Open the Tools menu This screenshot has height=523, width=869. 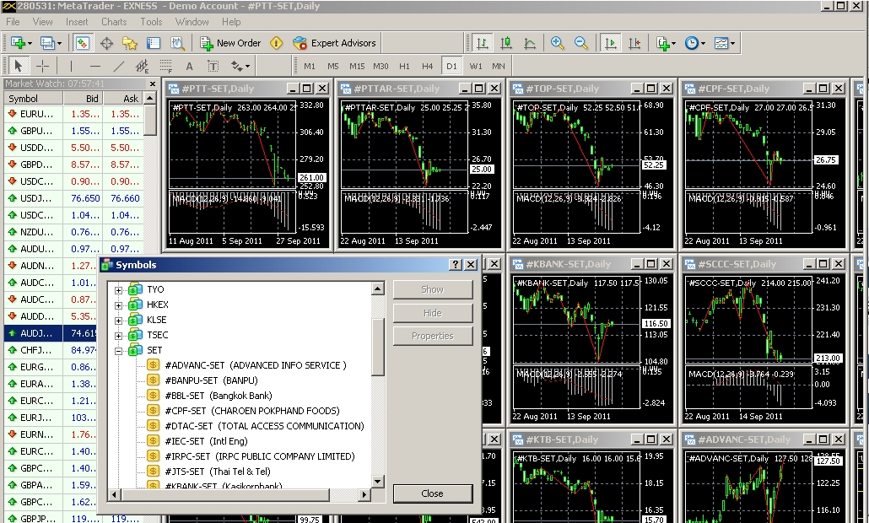(151, 22)
